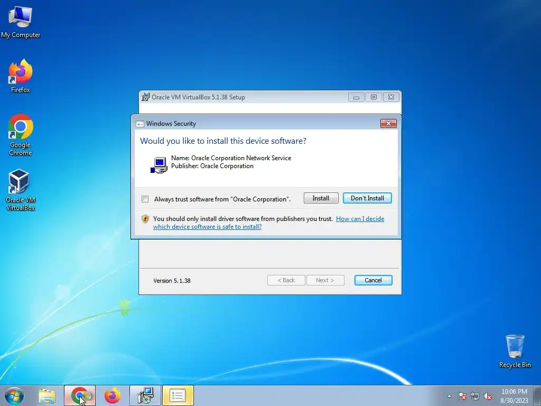This screenshot has width=541, height=406.
Task: Click the 'Publisher: Oracle Corporation' text
Action: [x=212, y=166]
